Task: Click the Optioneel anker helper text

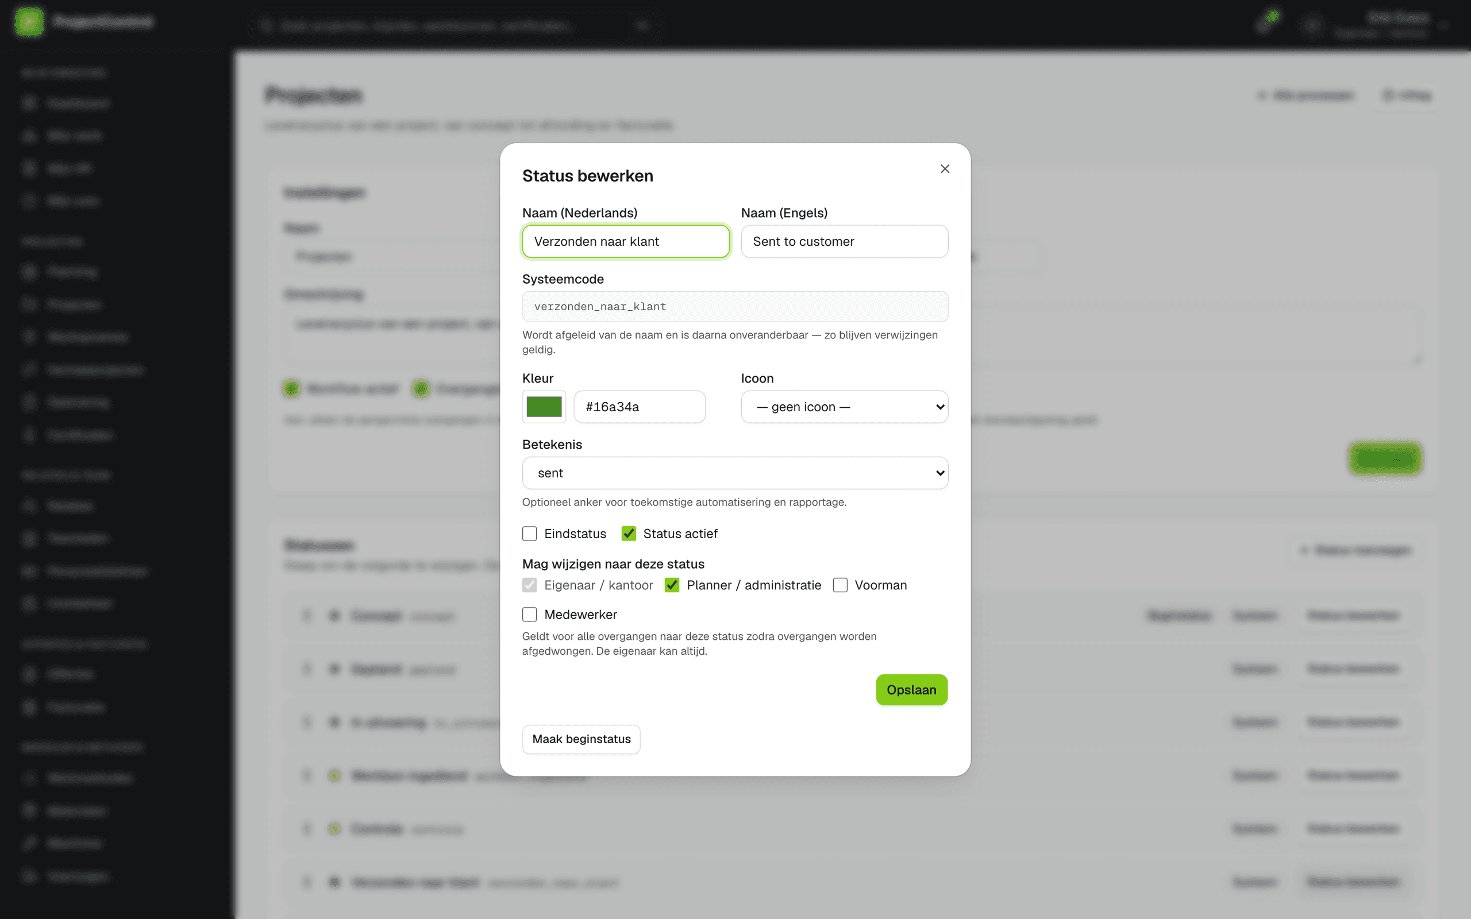Action: coord(684,502)
